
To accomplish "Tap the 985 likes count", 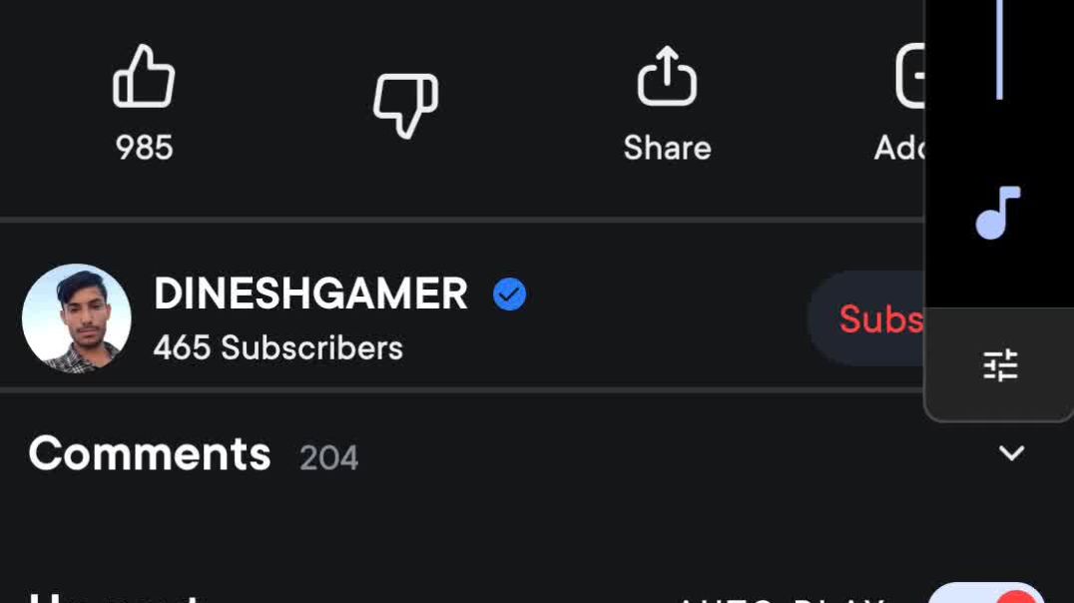I will point(144,148).
